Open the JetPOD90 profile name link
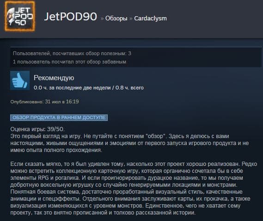 [70, 17]
